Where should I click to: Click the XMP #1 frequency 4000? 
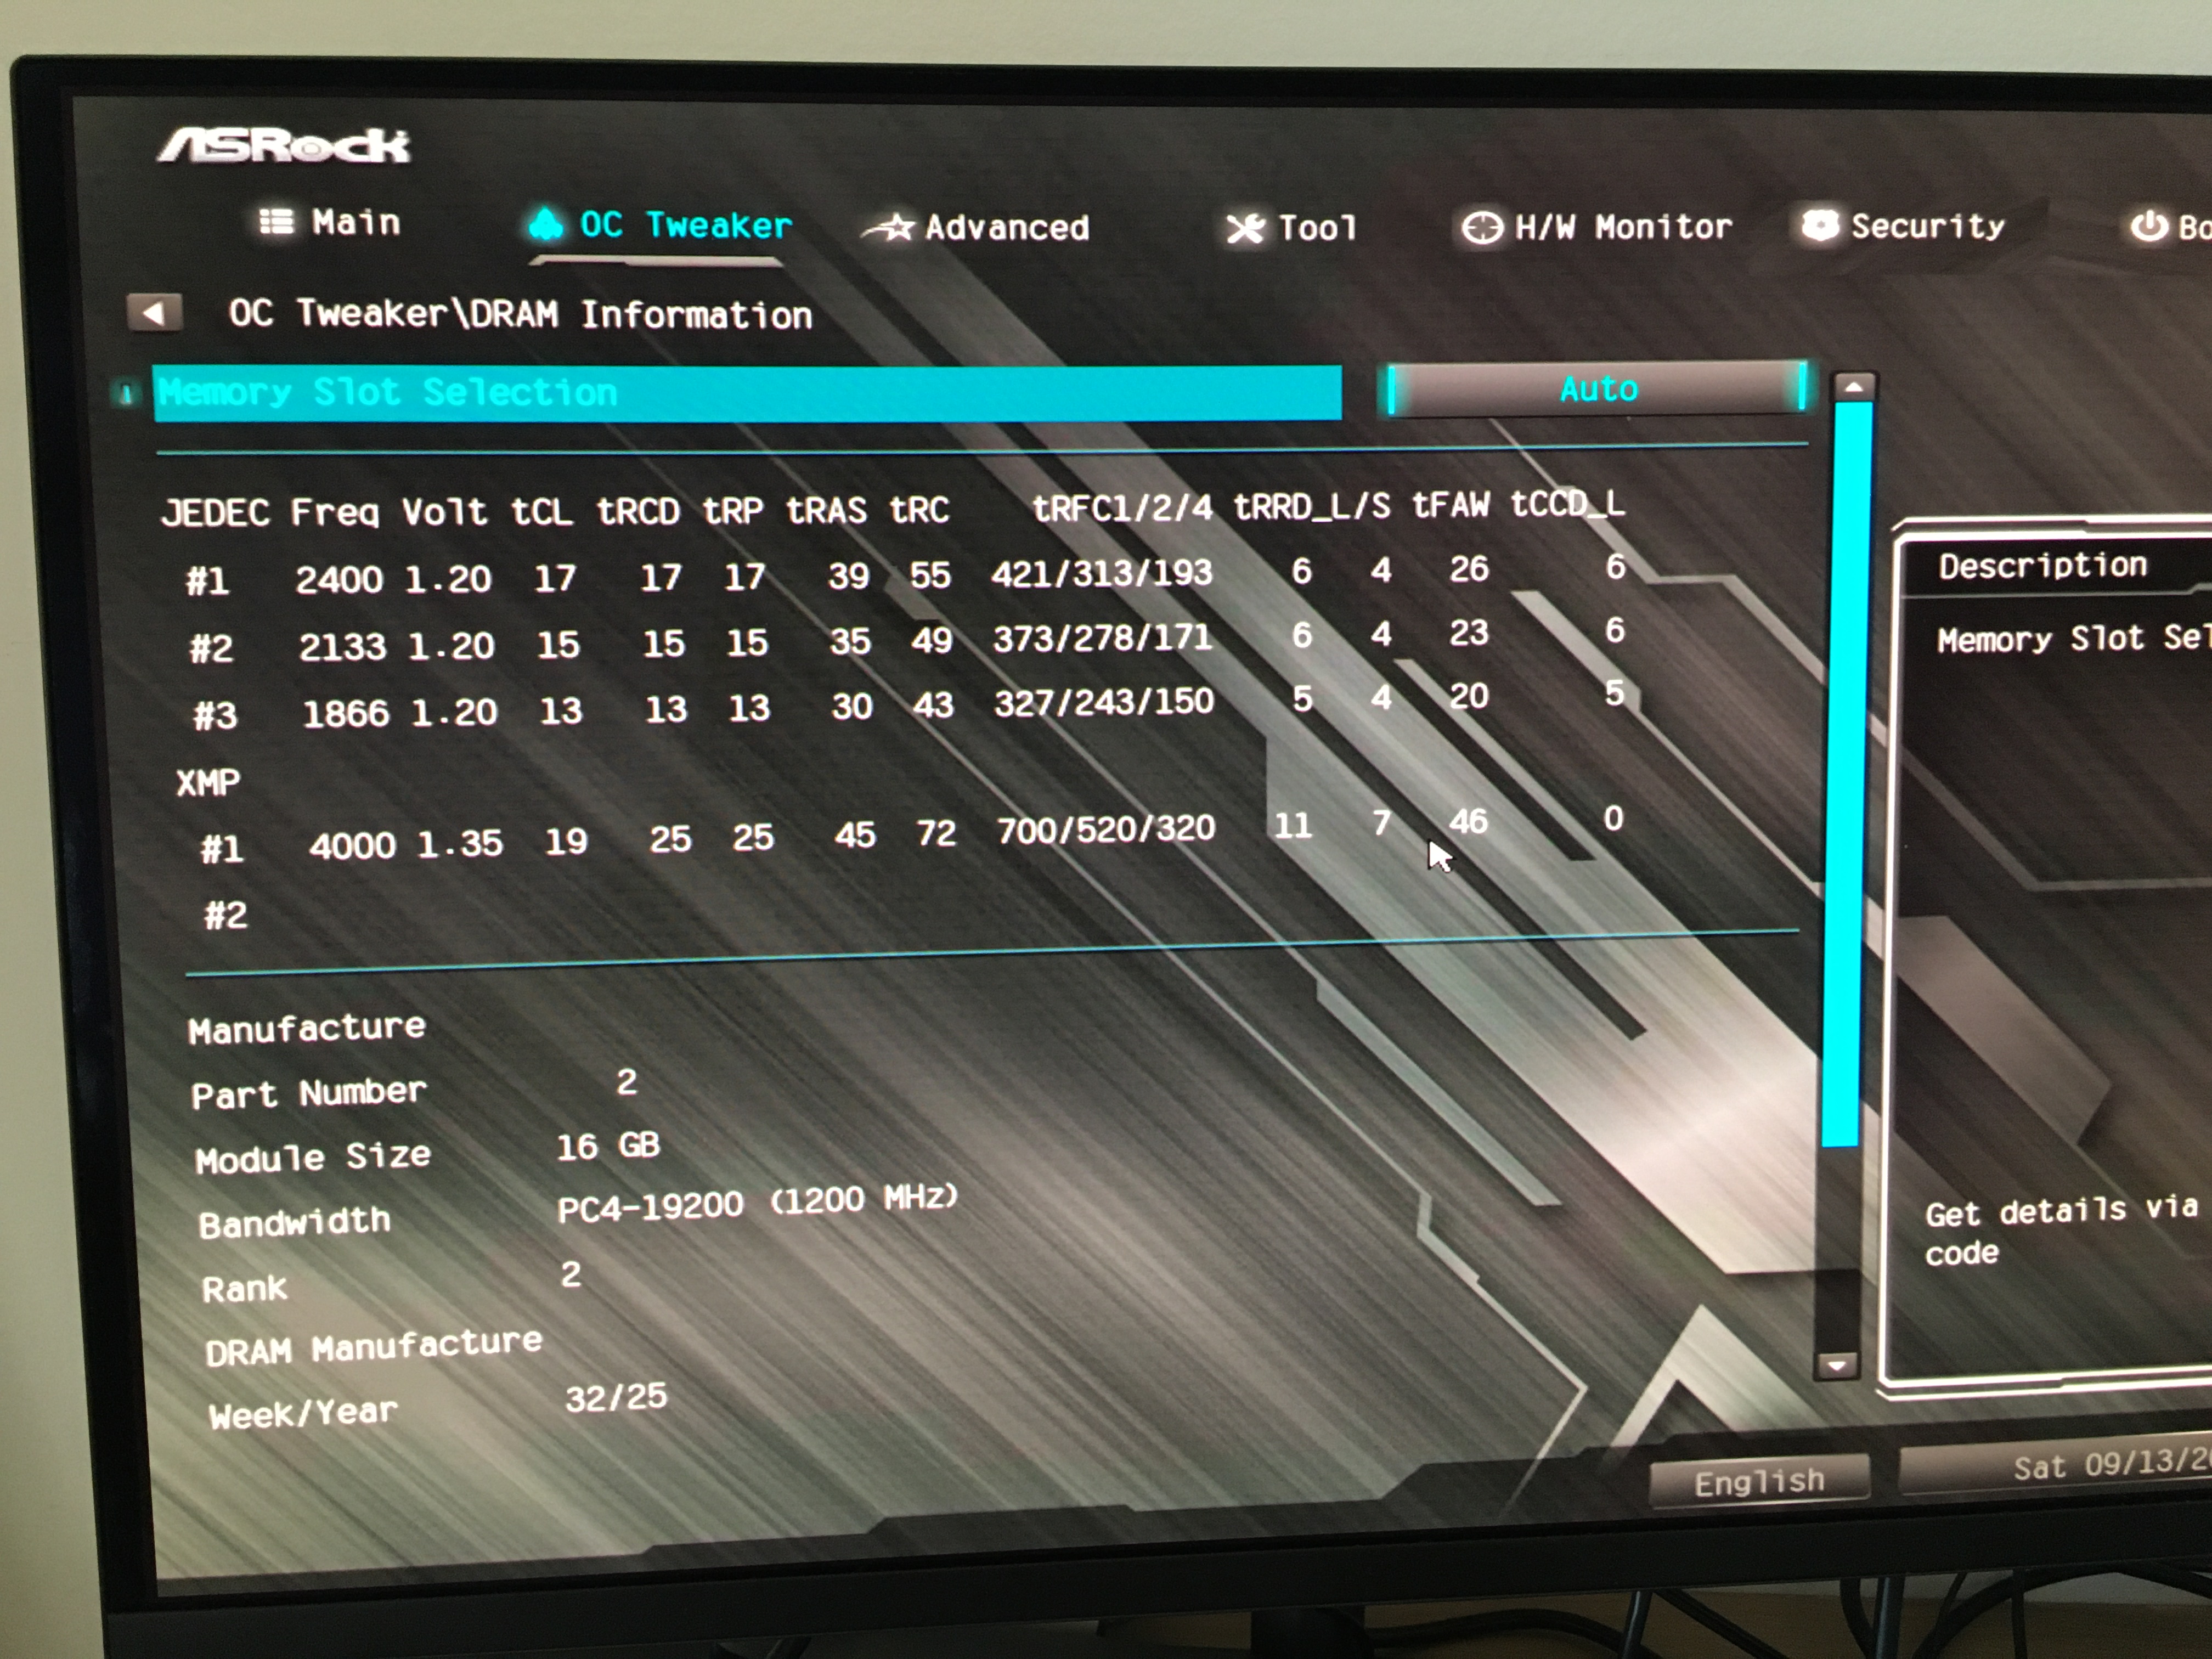tap(352, 847)
